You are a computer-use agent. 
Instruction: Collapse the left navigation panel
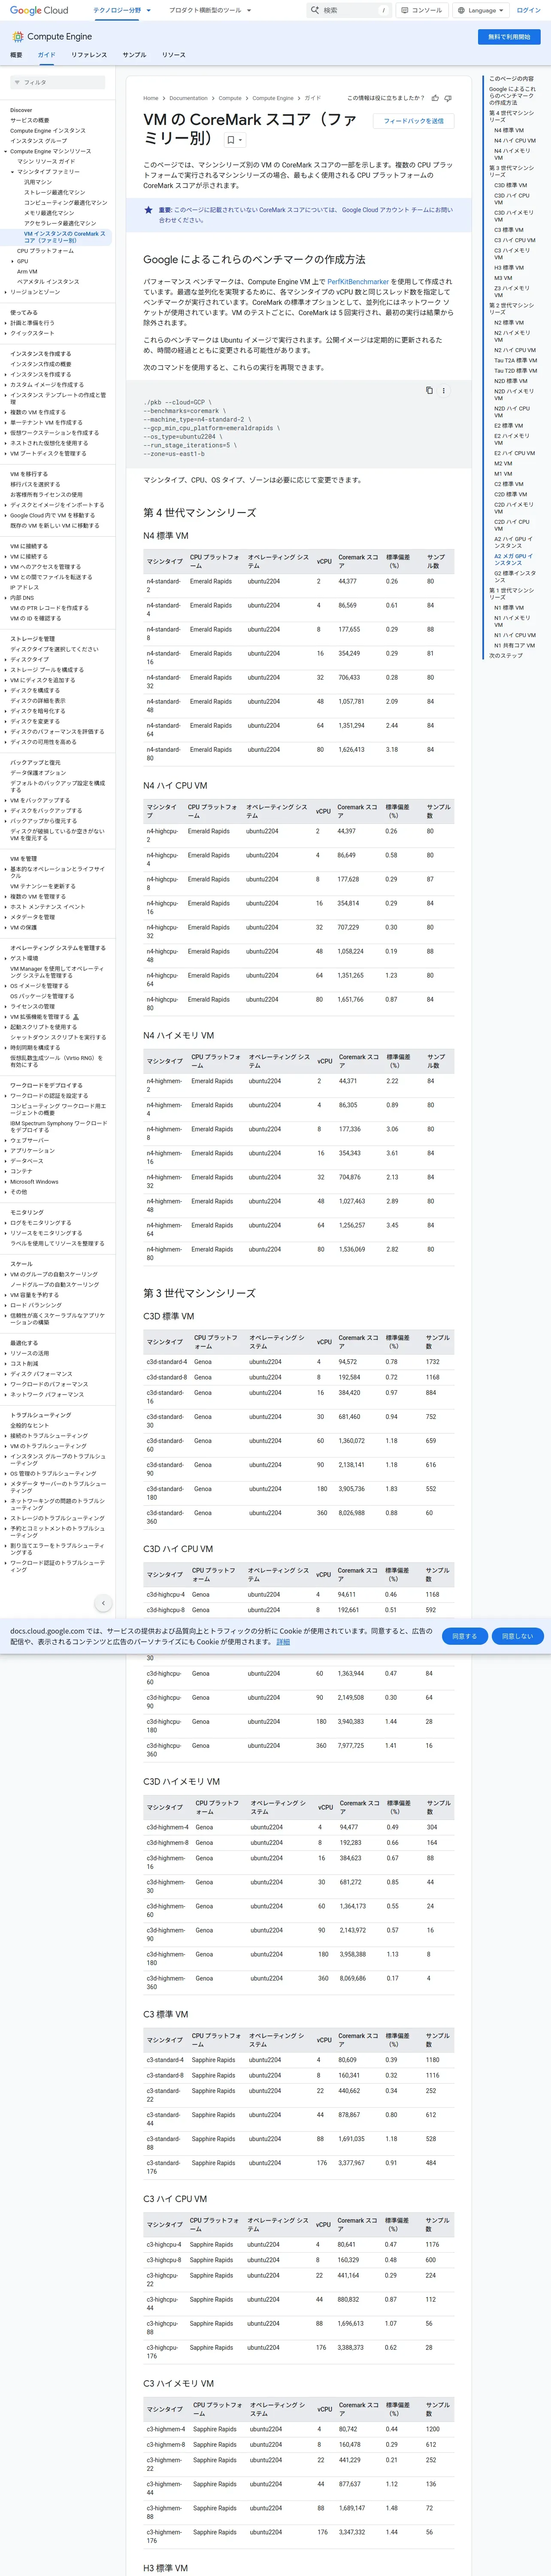103,1603
